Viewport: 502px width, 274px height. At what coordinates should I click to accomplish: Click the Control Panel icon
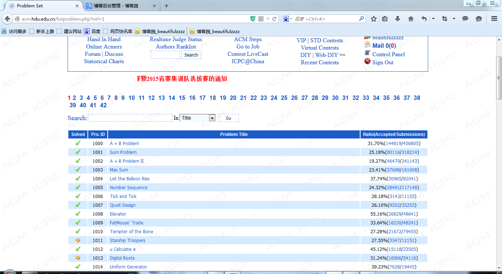click(x=367, y=53)
